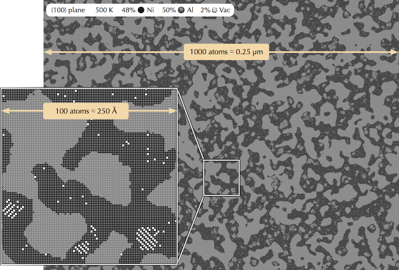Click right arrowhead of the 1000 atoms scale
The image size is (399, 270).
[395, 52]
